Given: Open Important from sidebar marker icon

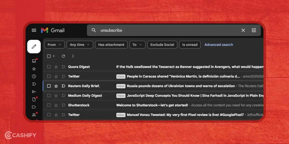Looking at the screenshot, I should [x=34, y=84].
